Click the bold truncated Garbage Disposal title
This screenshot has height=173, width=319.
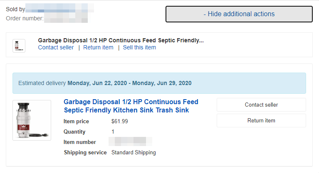point(121,40)
